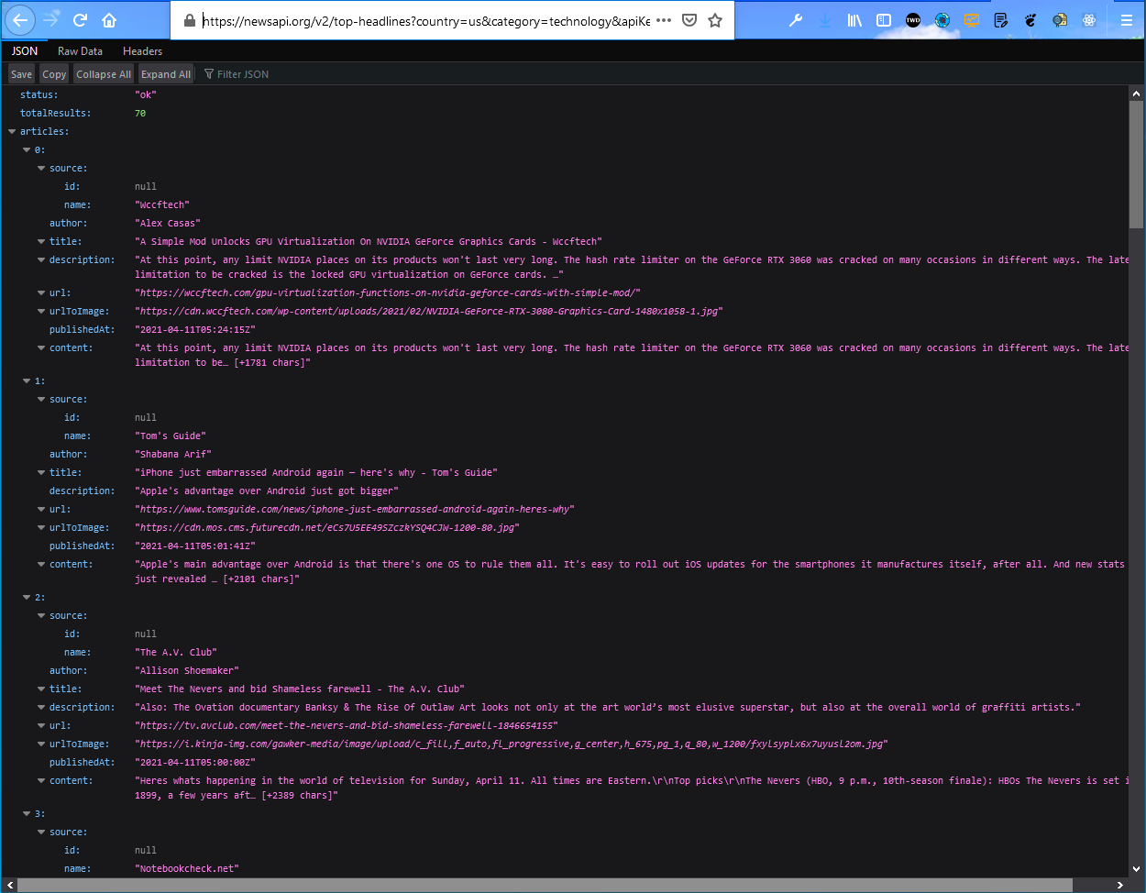Click the TWD extension icon
Screen dimensions: 1146x893
(913, 20)
